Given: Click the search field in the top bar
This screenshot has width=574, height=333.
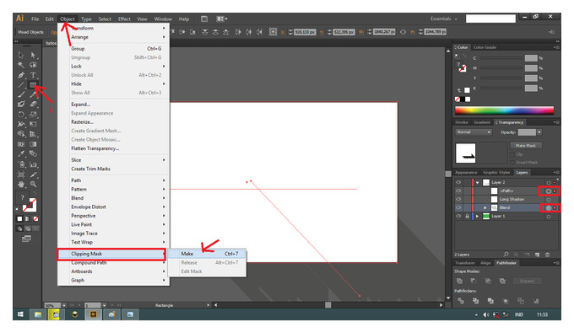Looking at the screenshot, I should 490,19.
